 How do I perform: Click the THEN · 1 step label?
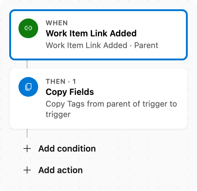[x=61, y=81]
